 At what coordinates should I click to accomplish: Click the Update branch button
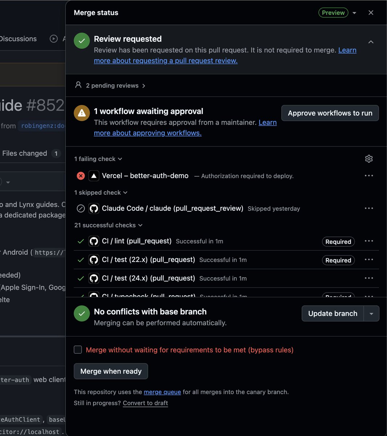333,314
